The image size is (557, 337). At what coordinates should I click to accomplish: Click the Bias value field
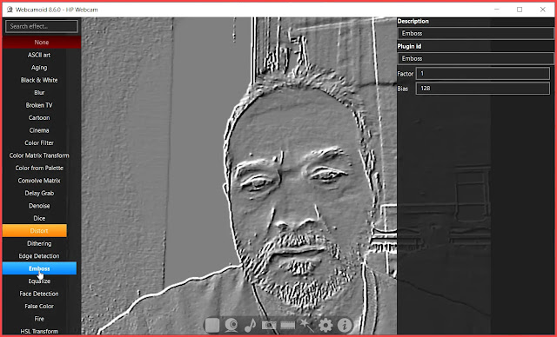click(x=483, y=89)
